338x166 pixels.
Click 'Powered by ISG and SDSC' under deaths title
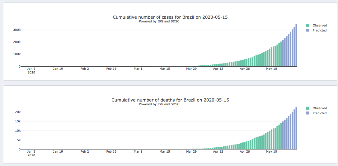(159, 104)
